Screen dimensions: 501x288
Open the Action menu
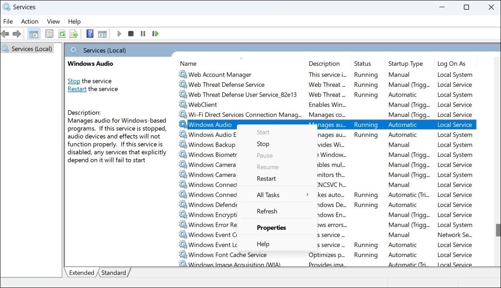pos(30,21)
